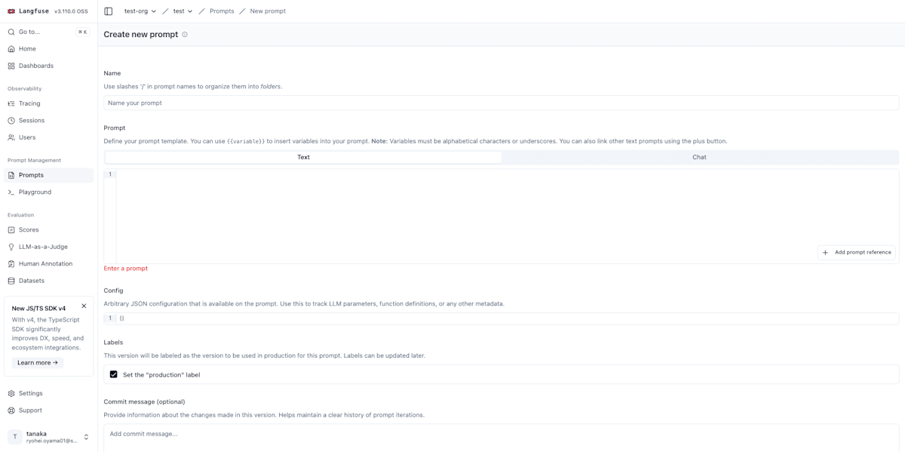Click the T user avatar

point(15,437)
